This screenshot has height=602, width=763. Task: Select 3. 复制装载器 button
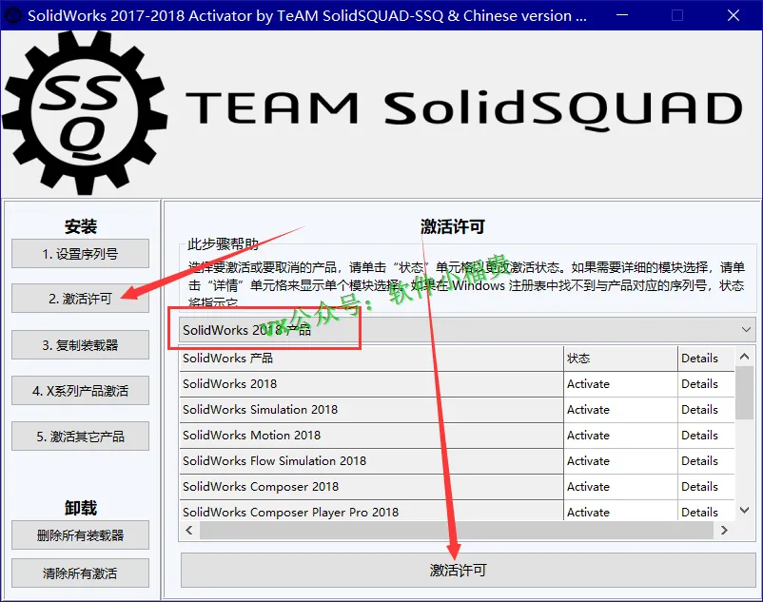click(80, 345)
